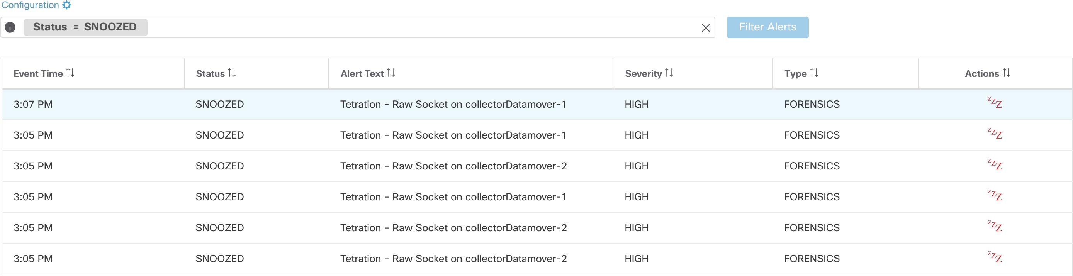
Task: Click snooze icon in the second alert row
Action: pyautogui.click(x=995, y=134)
